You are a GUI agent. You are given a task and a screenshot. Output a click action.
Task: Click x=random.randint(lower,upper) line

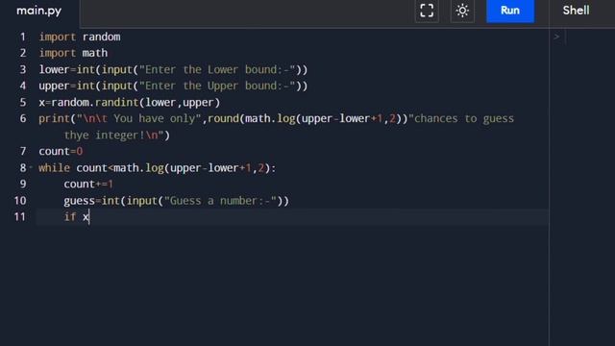point(130,103)
